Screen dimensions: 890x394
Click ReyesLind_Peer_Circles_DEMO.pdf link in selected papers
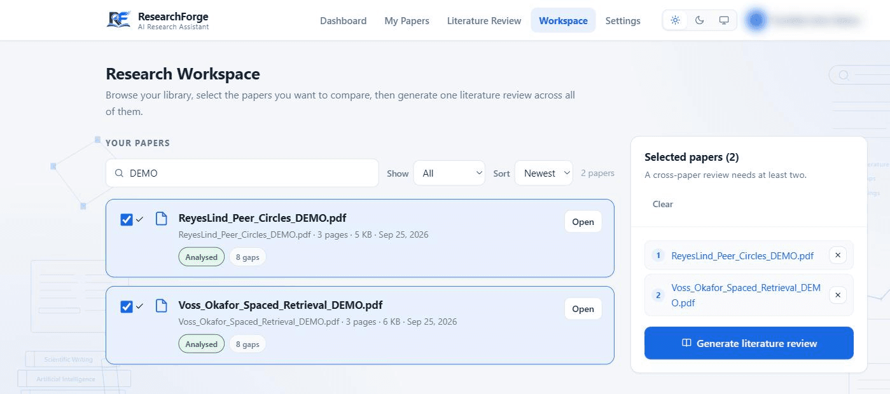[742, 255]
